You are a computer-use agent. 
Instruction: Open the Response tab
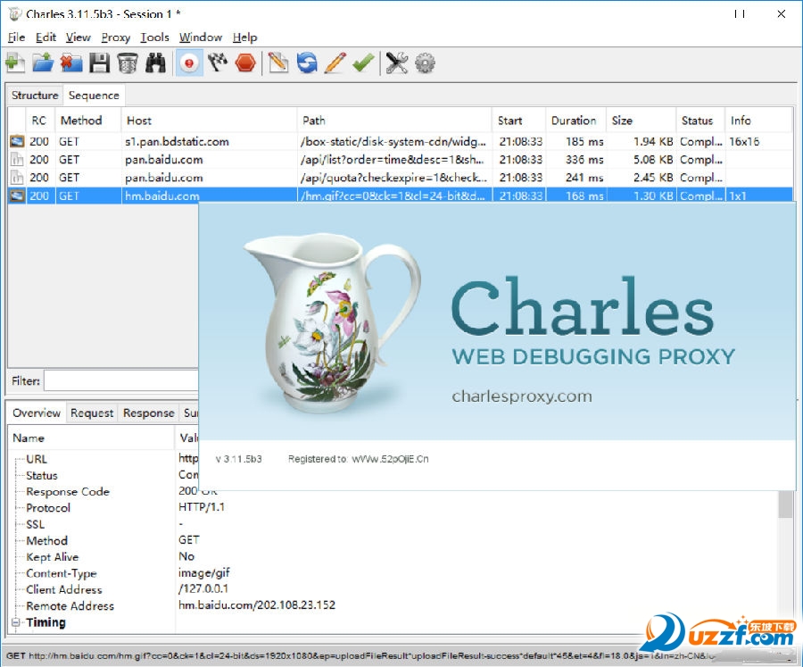[148, 413]
